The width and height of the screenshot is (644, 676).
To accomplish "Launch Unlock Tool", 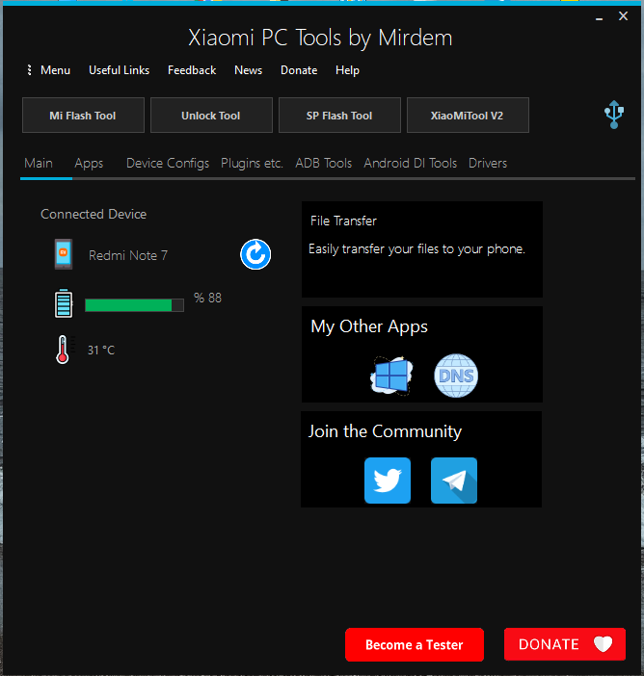I will click(211, 116).
